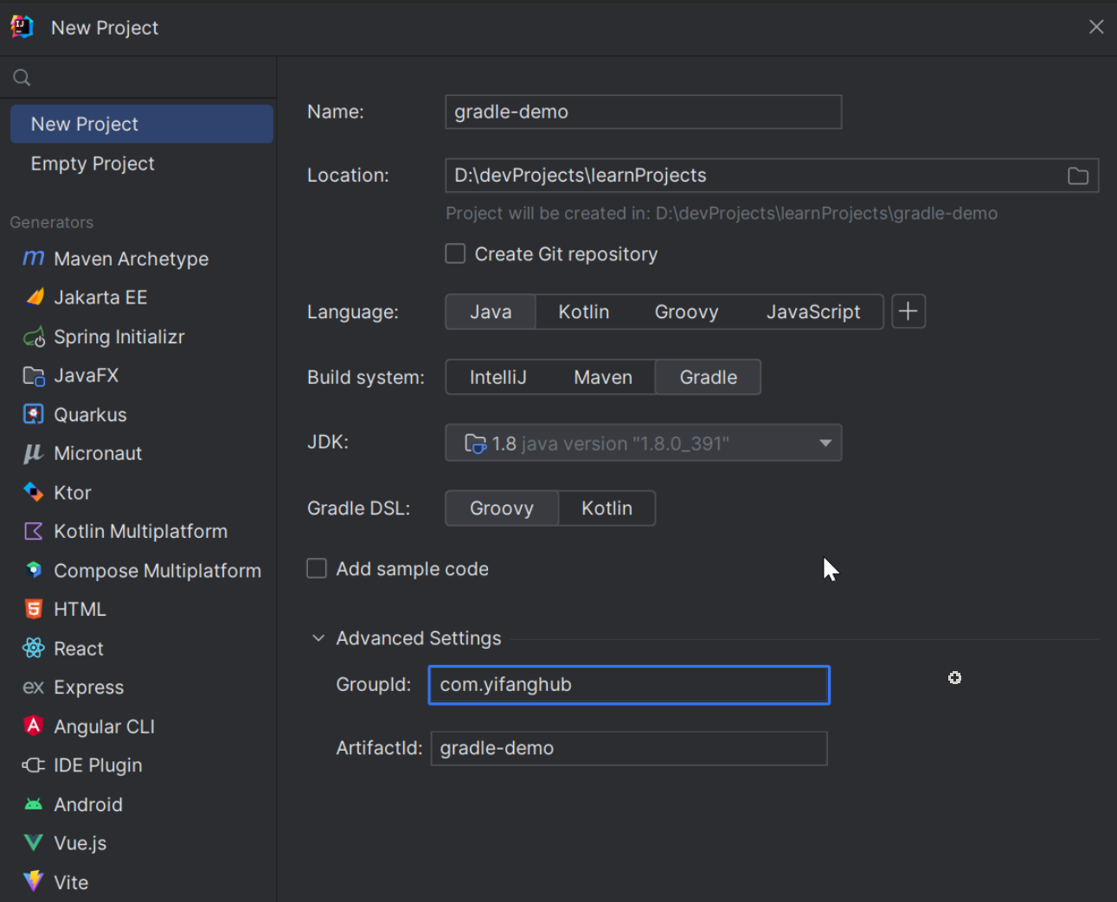Select the Maven Archetype generator icon
Viewport: 1117px width, 902px height.
pyautogui.click(x=34, y=259)
